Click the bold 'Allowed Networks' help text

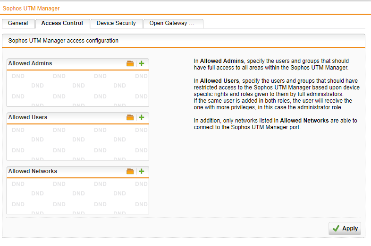tap(304, 121)
